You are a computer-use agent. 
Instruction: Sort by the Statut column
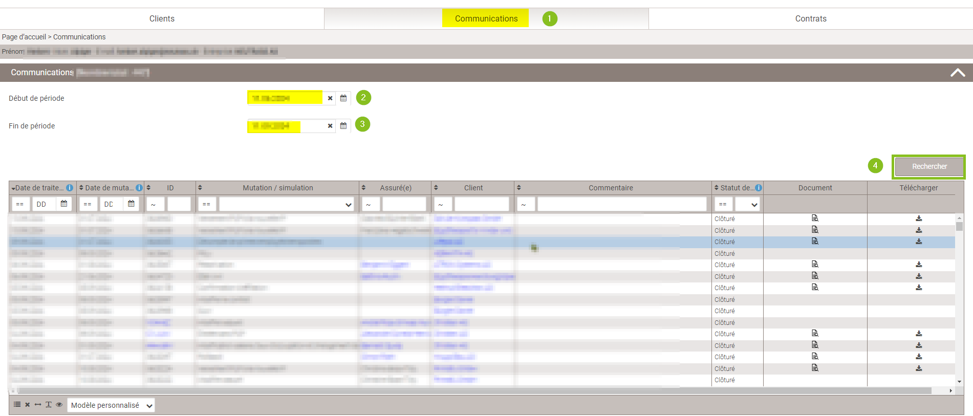pyautogui.click(x=734, y=188)
